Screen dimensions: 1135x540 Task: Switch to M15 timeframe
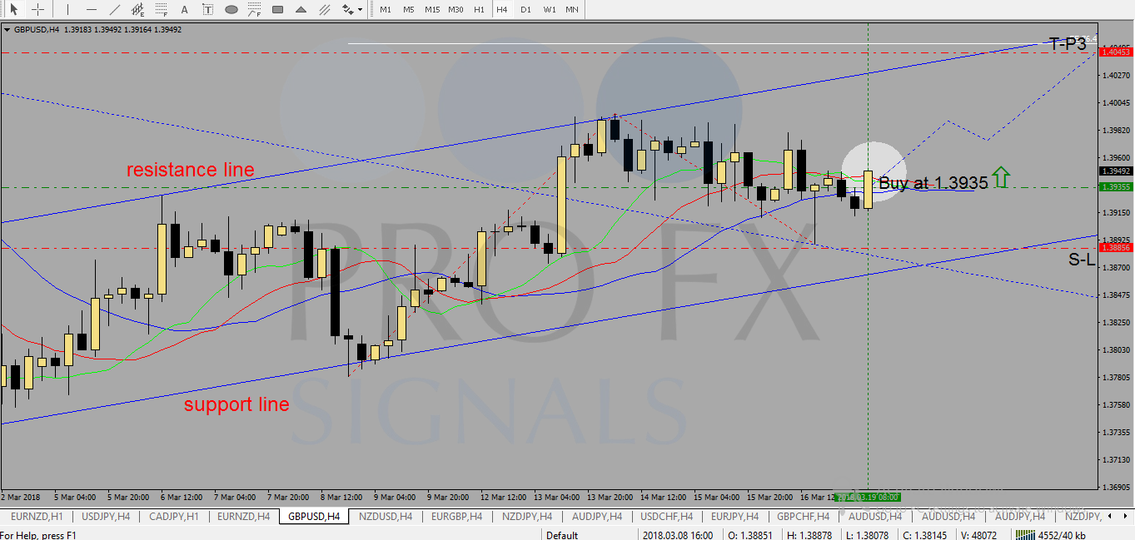[x=431, y=9]
